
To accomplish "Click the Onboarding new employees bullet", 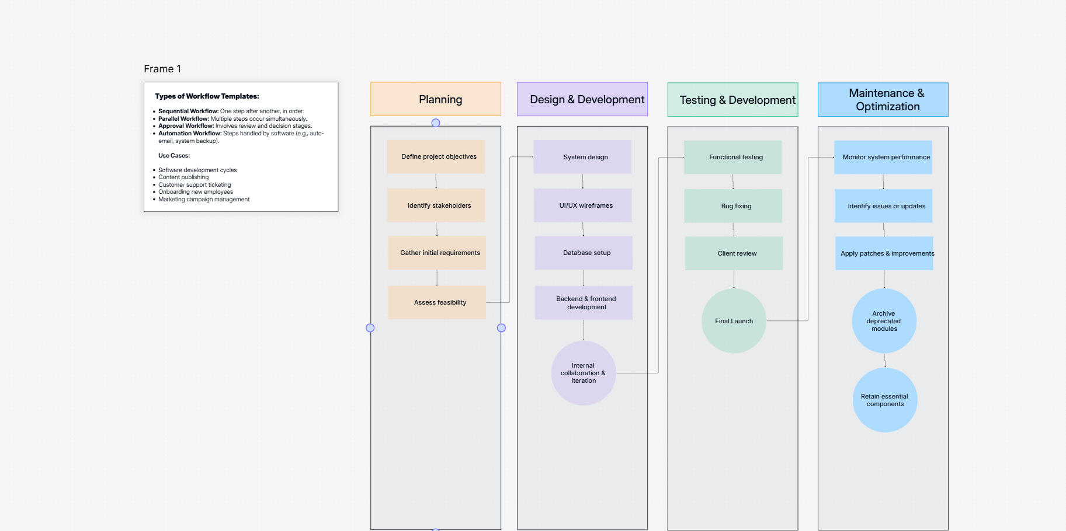I will 196,191.
